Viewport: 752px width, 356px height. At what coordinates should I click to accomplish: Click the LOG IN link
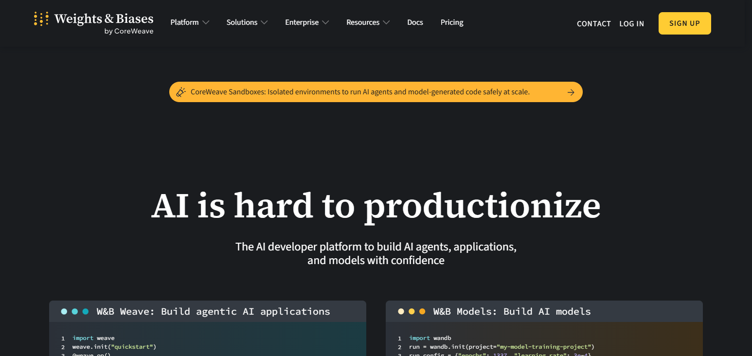[x=631, y=23]
